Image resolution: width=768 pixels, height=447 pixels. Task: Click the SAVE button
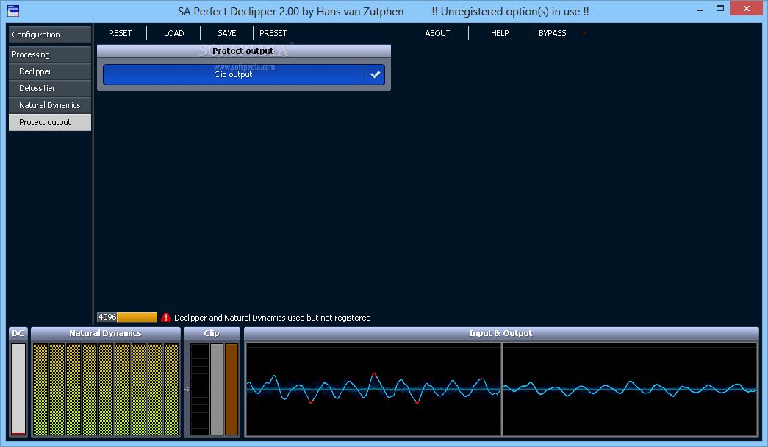[227, 33]
